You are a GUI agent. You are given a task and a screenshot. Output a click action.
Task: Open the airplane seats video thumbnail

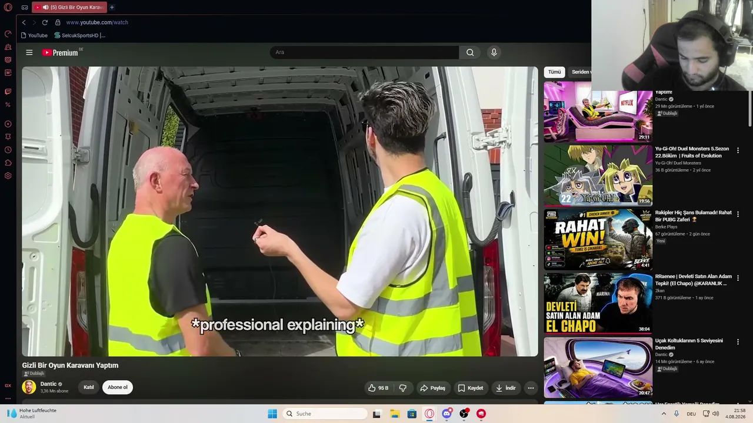pyautogui.click(x=598, y=368)
